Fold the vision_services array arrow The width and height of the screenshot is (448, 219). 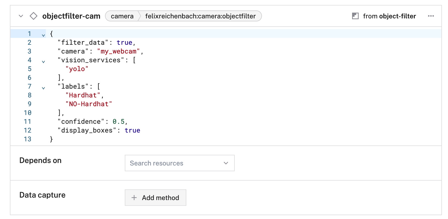pyautogui.click(x=43, y=61)
